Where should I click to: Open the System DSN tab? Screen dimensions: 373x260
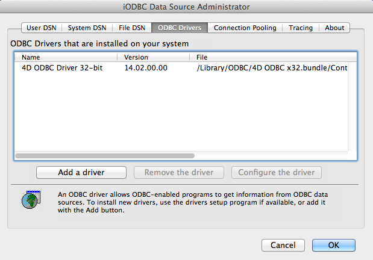point(87,28)
